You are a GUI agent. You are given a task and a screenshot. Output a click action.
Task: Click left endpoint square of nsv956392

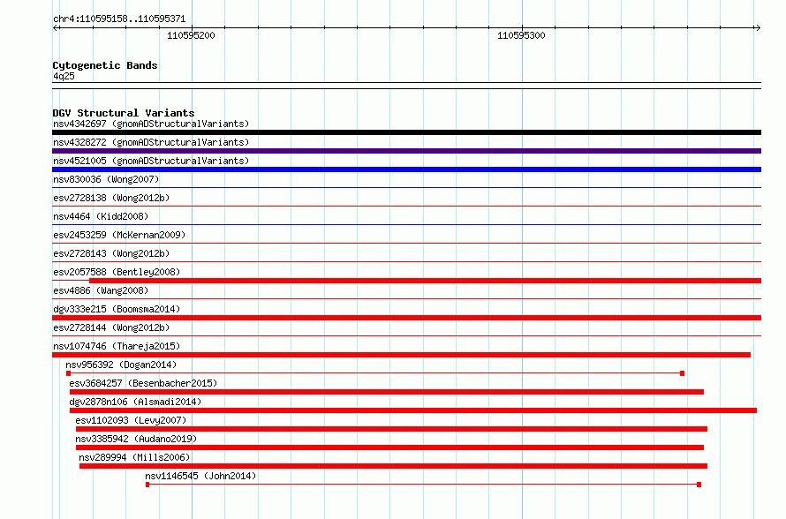(68, 373)
